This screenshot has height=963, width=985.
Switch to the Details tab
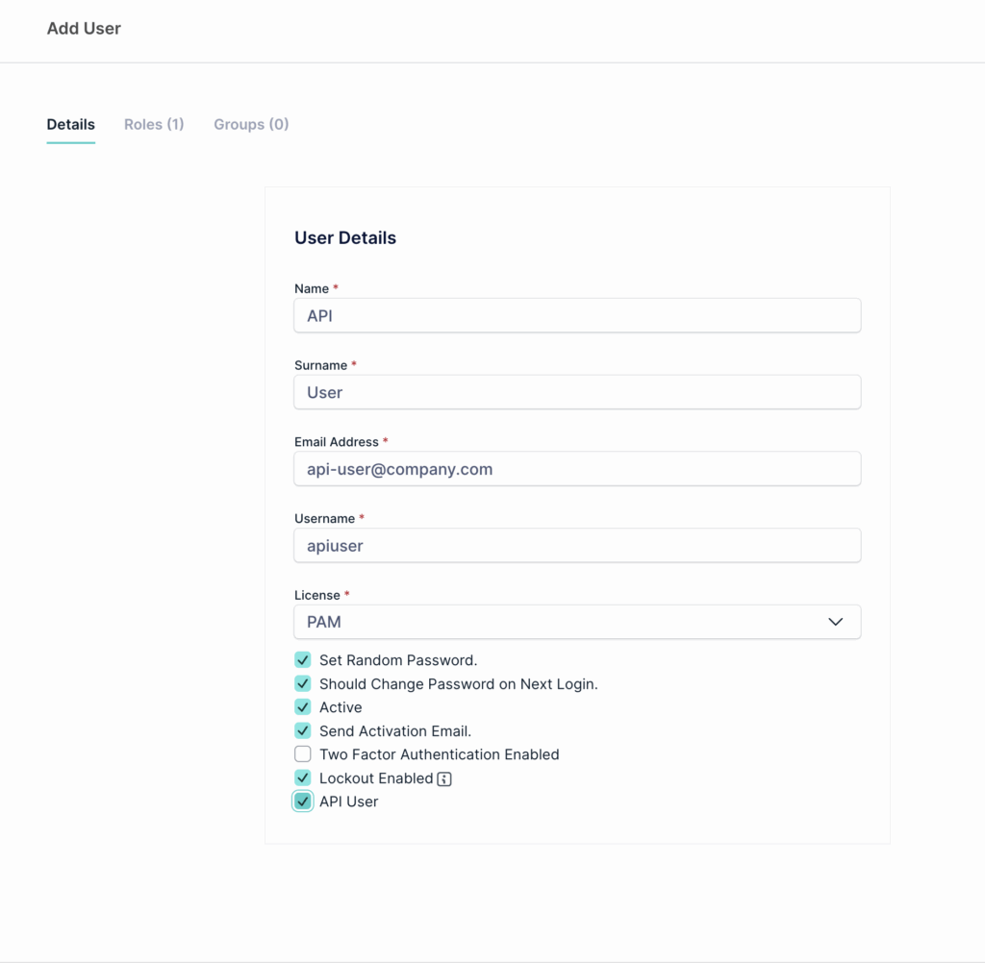pyautogui.click(x=71, y=124)
